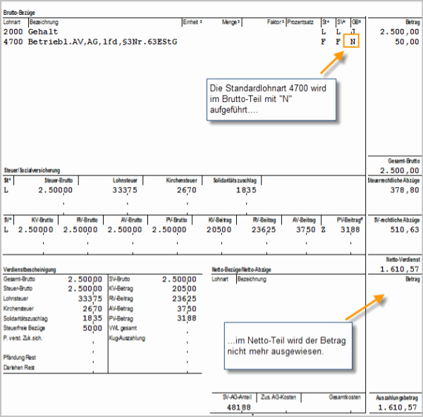Select the 4700 Betriebl.AV row description
This screenshot has height=417, width=423.
tap(102, 42)
